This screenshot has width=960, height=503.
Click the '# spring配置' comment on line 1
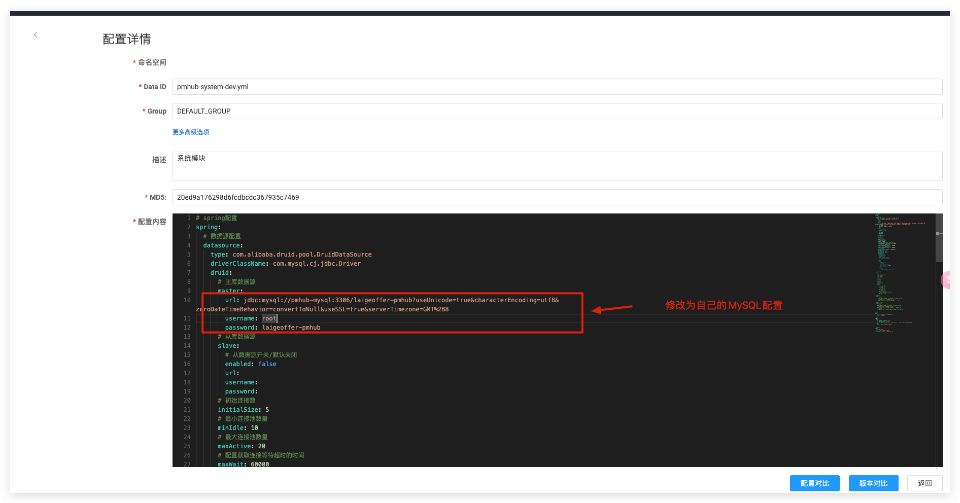pos(217,218)
